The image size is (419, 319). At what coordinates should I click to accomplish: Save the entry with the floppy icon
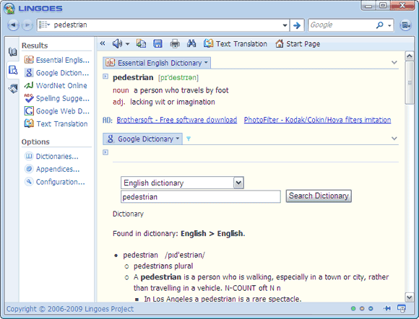pyautogui.click(x=157, y=43)
